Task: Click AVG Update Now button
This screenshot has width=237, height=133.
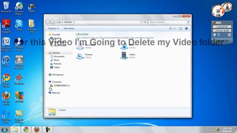Action: 222,31
